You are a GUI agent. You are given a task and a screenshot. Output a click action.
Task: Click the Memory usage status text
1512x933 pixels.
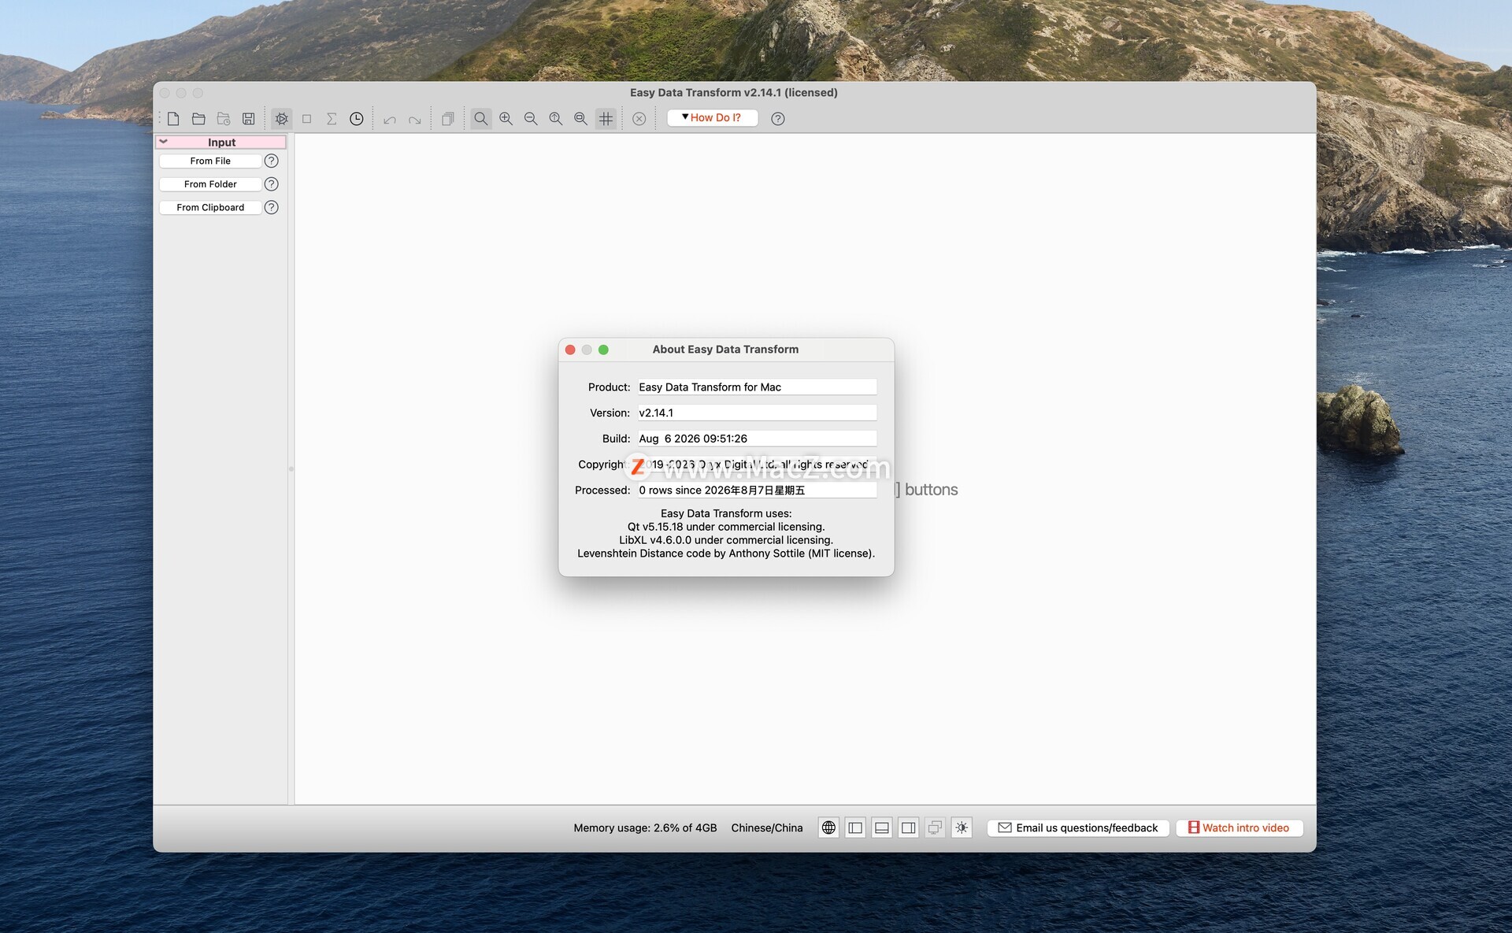click(x=645, y=827)
